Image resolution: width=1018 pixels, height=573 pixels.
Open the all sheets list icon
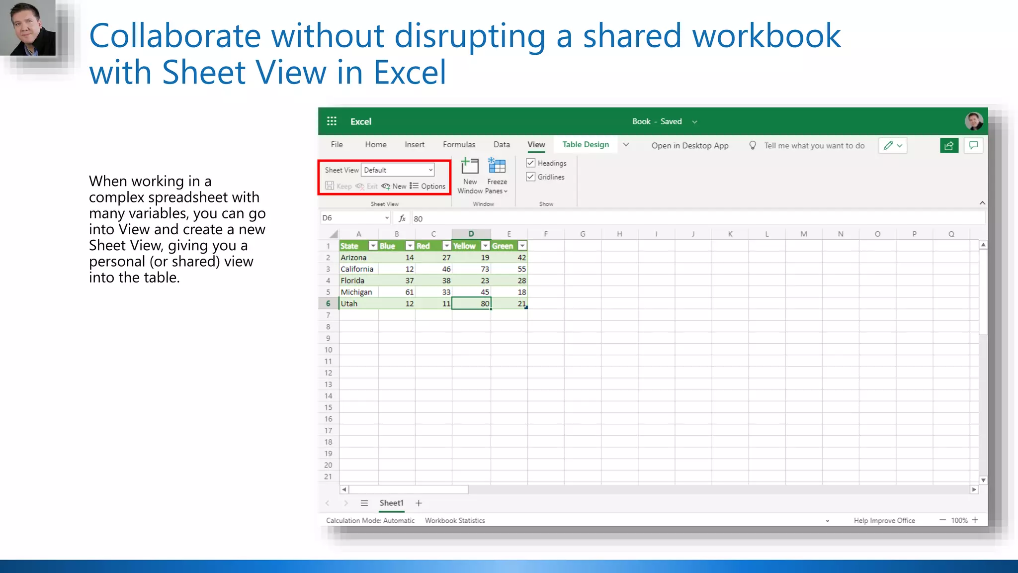[x=364, y=503]
